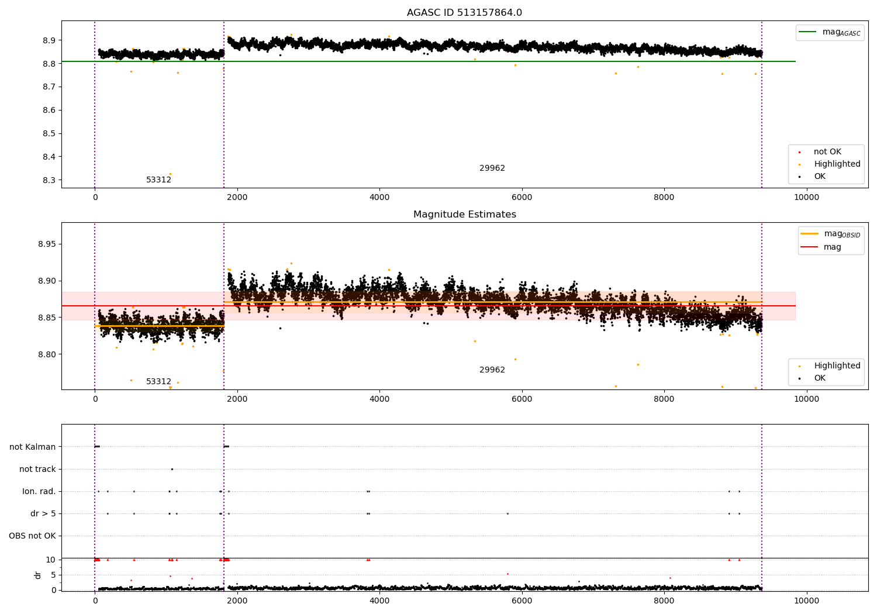Click the "53312" label in the top plot
The width and height of the screenshot is (877, 614).
coord(159,180)
